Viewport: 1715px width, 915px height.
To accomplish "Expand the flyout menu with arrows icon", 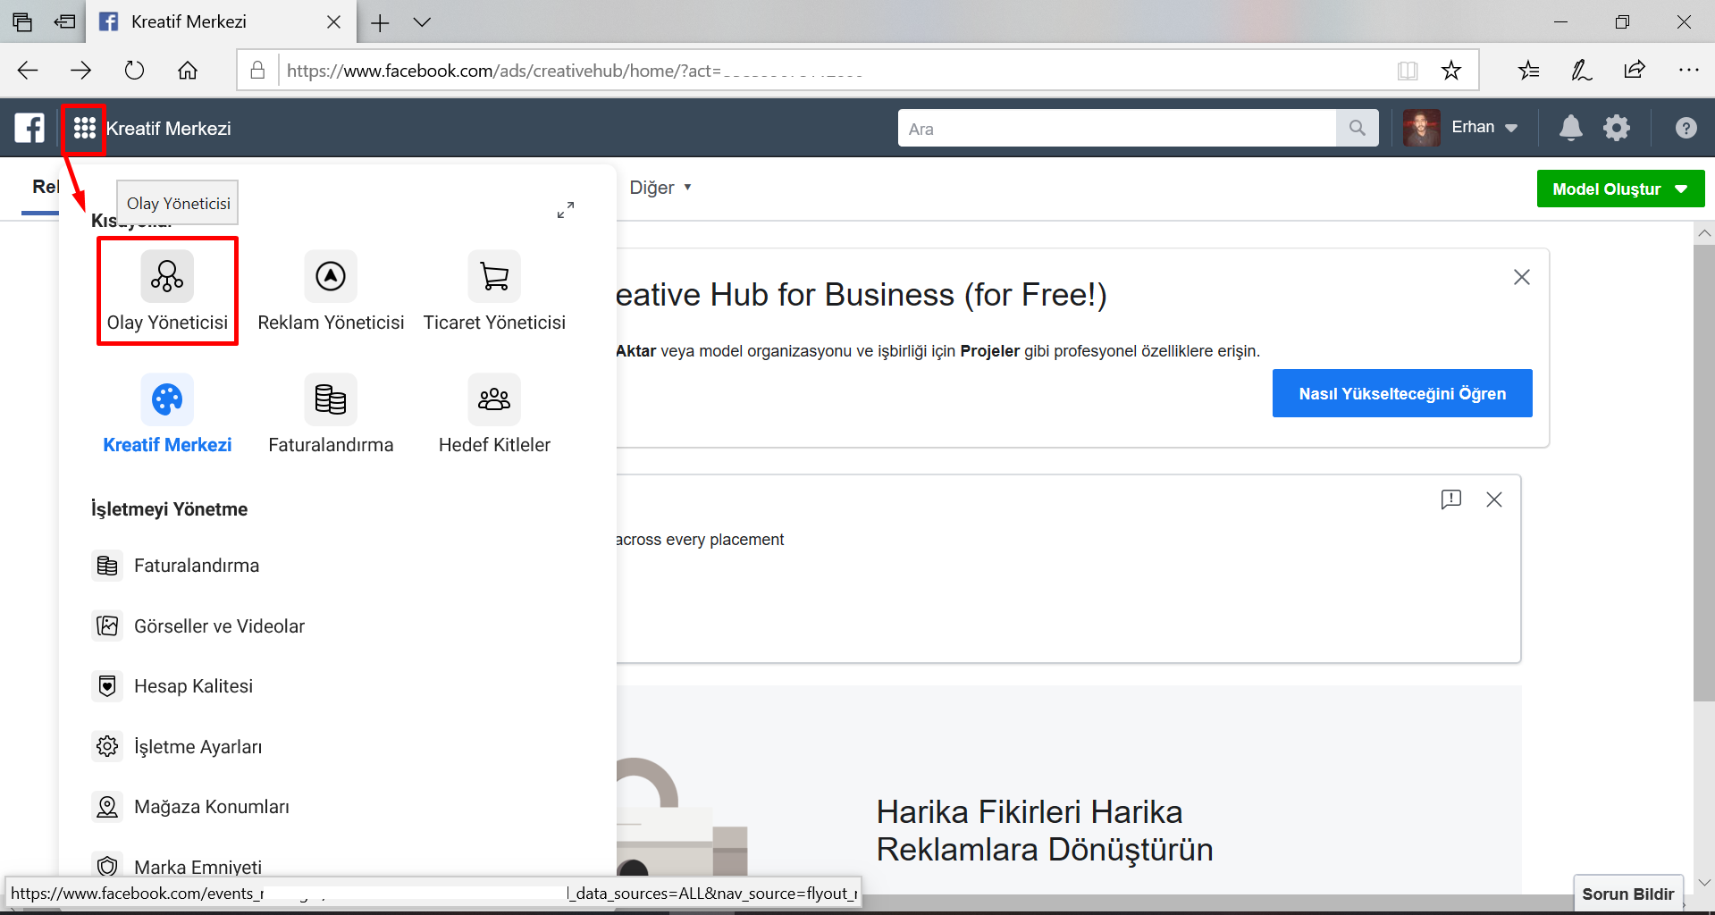I will tap(566, 210).
